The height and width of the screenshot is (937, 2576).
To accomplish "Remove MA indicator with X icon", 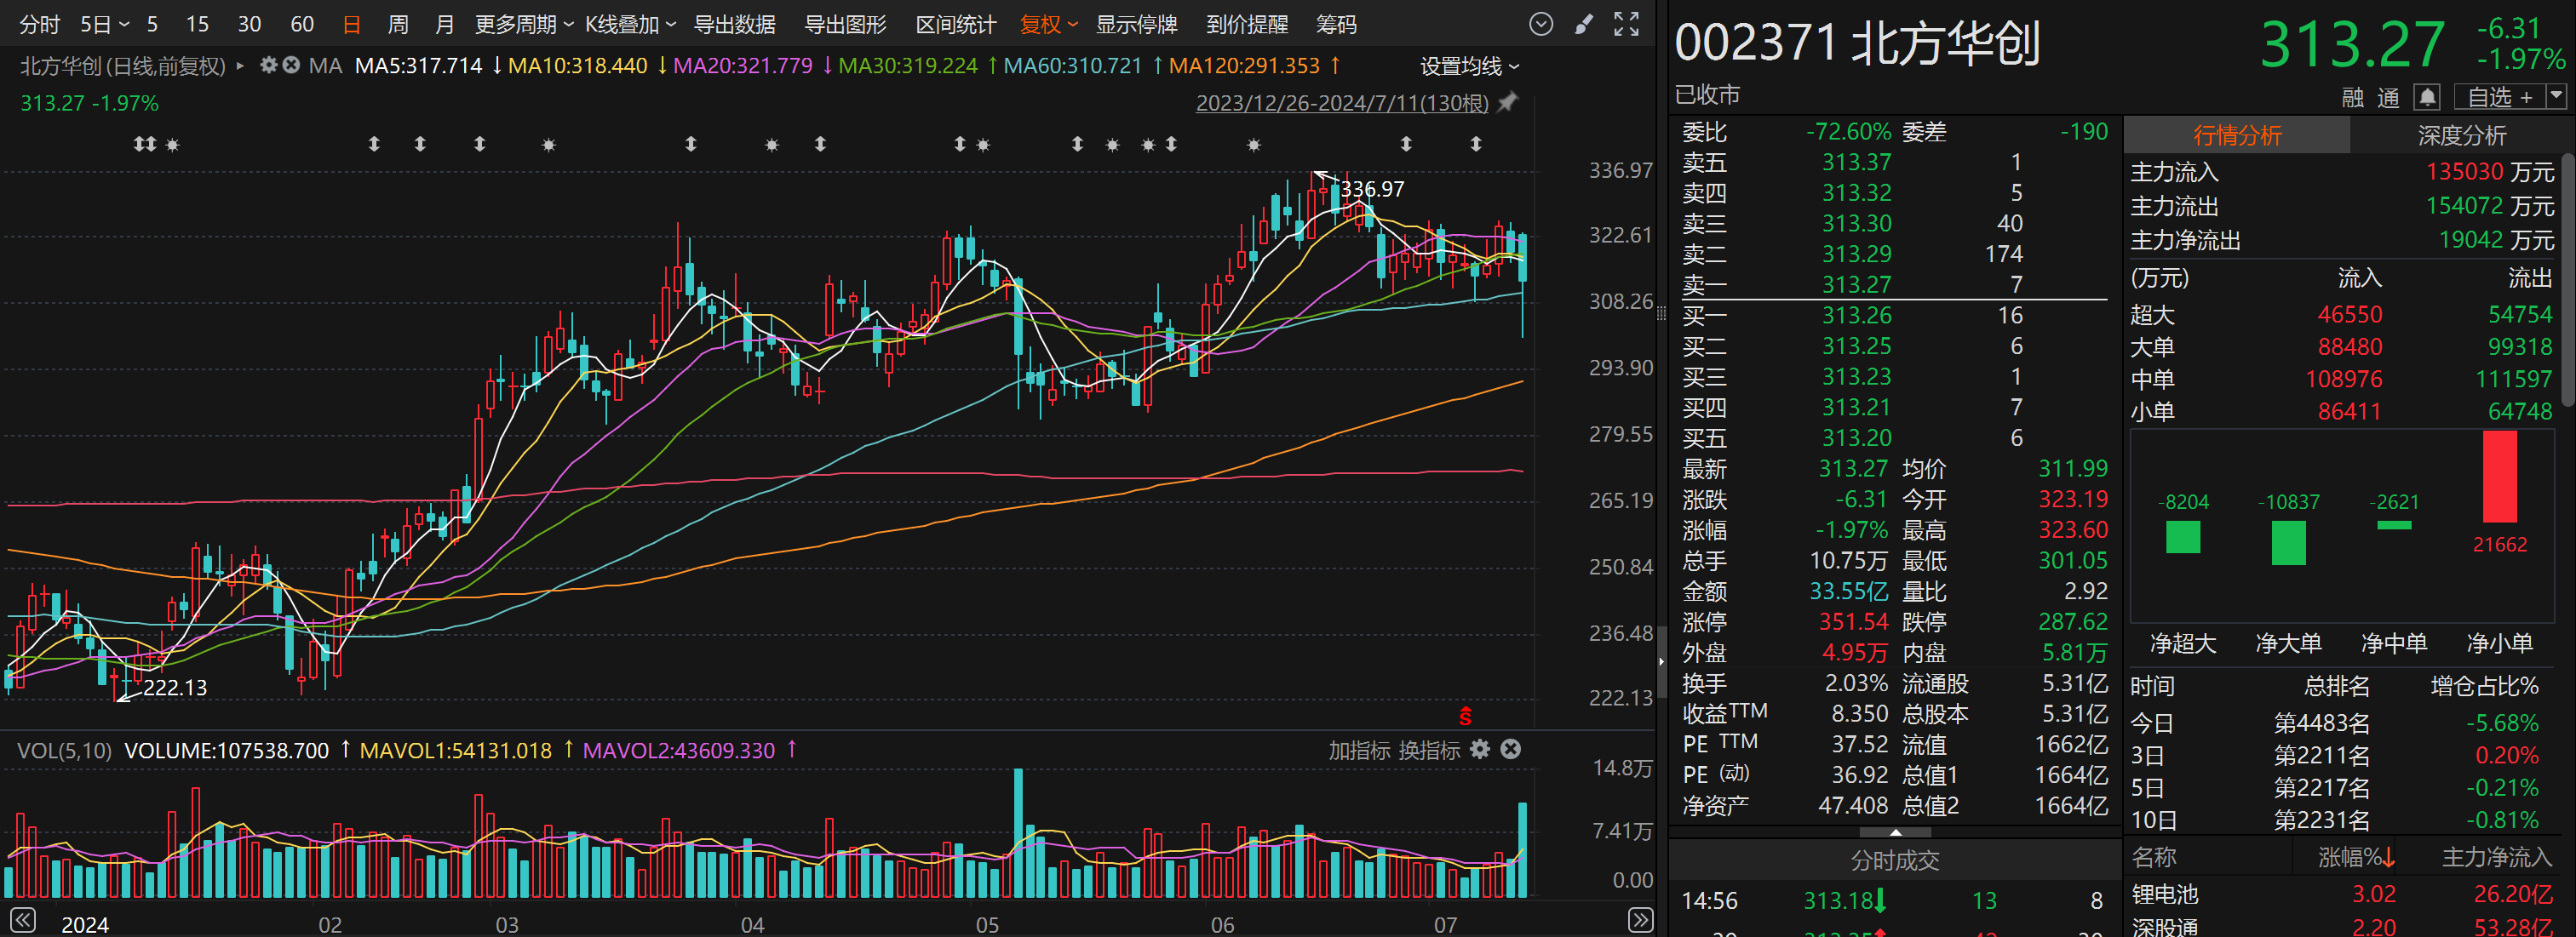I will coord(291,65).
